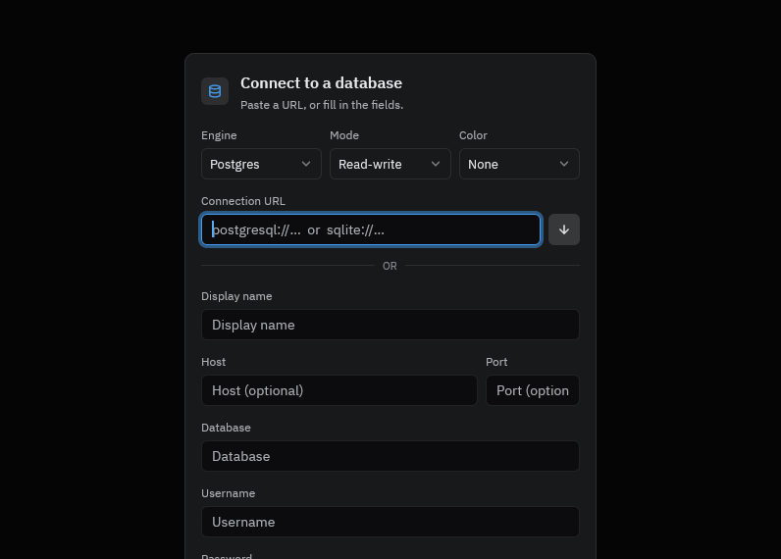This screenshot has width=781, height=559.
Task: Click the 'Color' label
Action: point(473,135)
